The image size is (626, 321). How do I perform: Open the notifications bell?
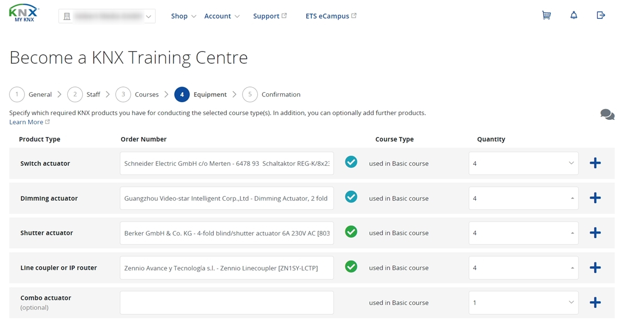[574, 16]
